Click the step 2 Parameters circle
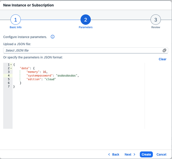Screen dimensions: 172x159 click(x=86, y=20)
